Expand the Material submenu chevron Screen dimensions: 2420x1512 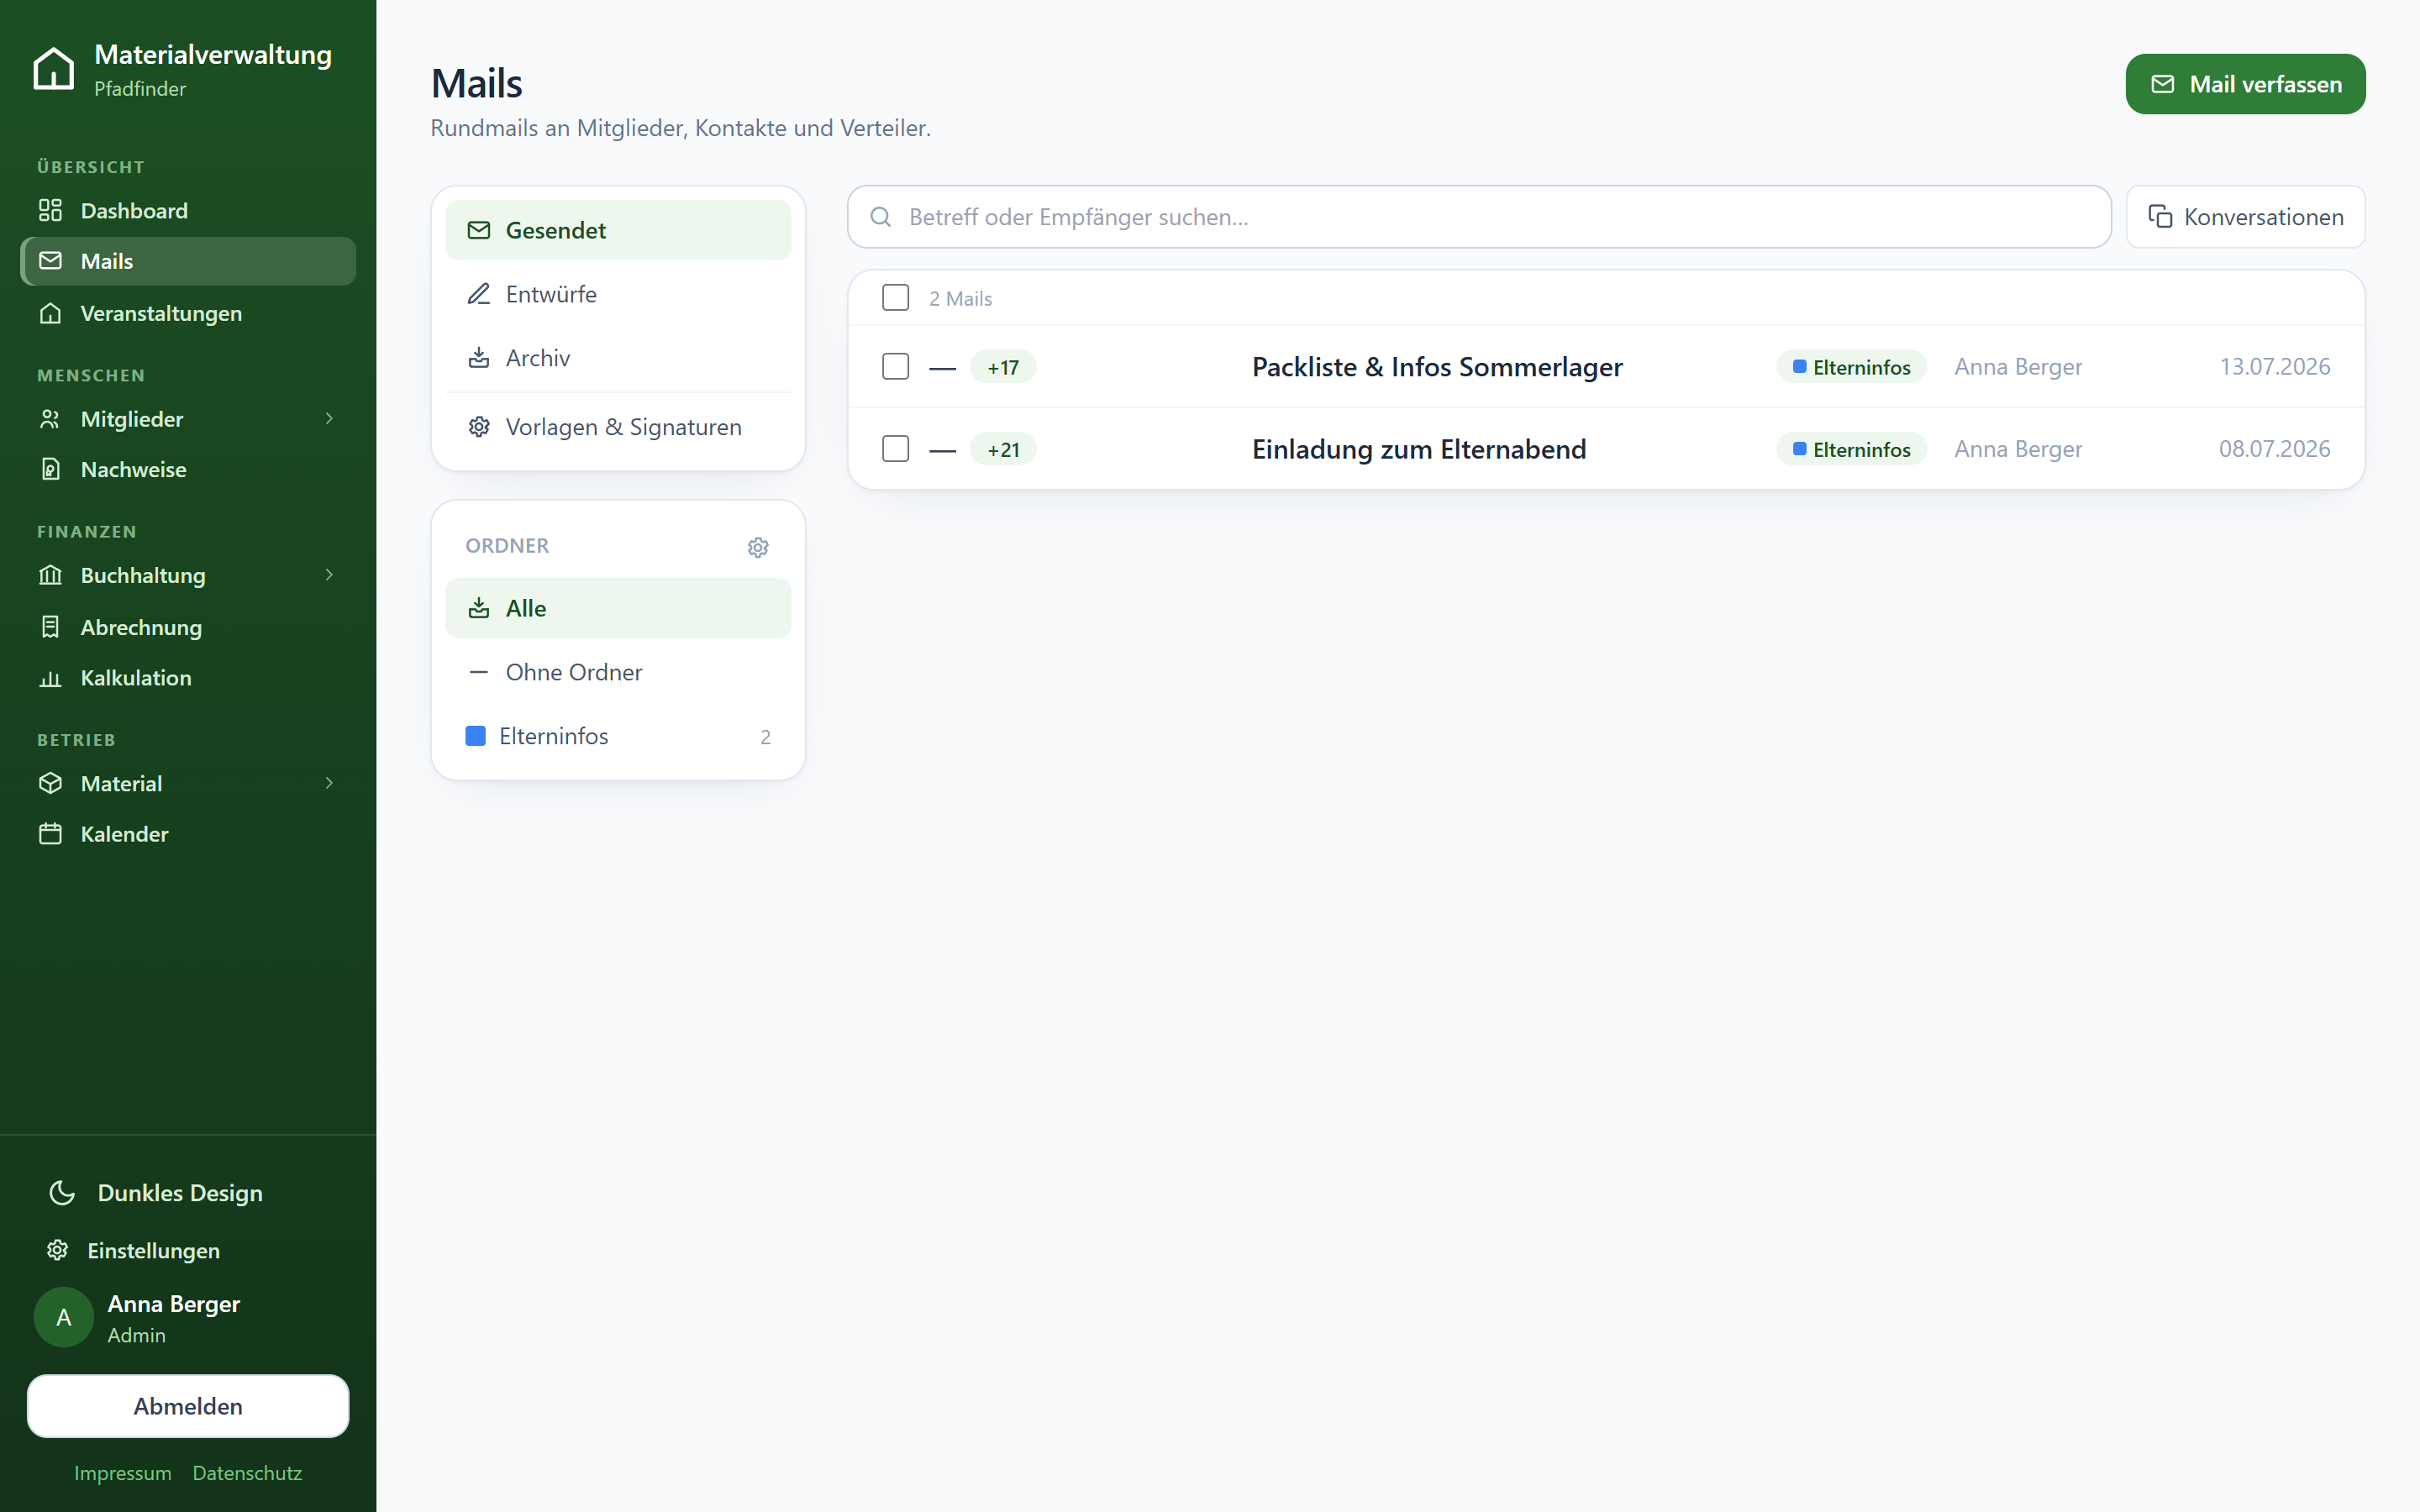pos(329,782)
